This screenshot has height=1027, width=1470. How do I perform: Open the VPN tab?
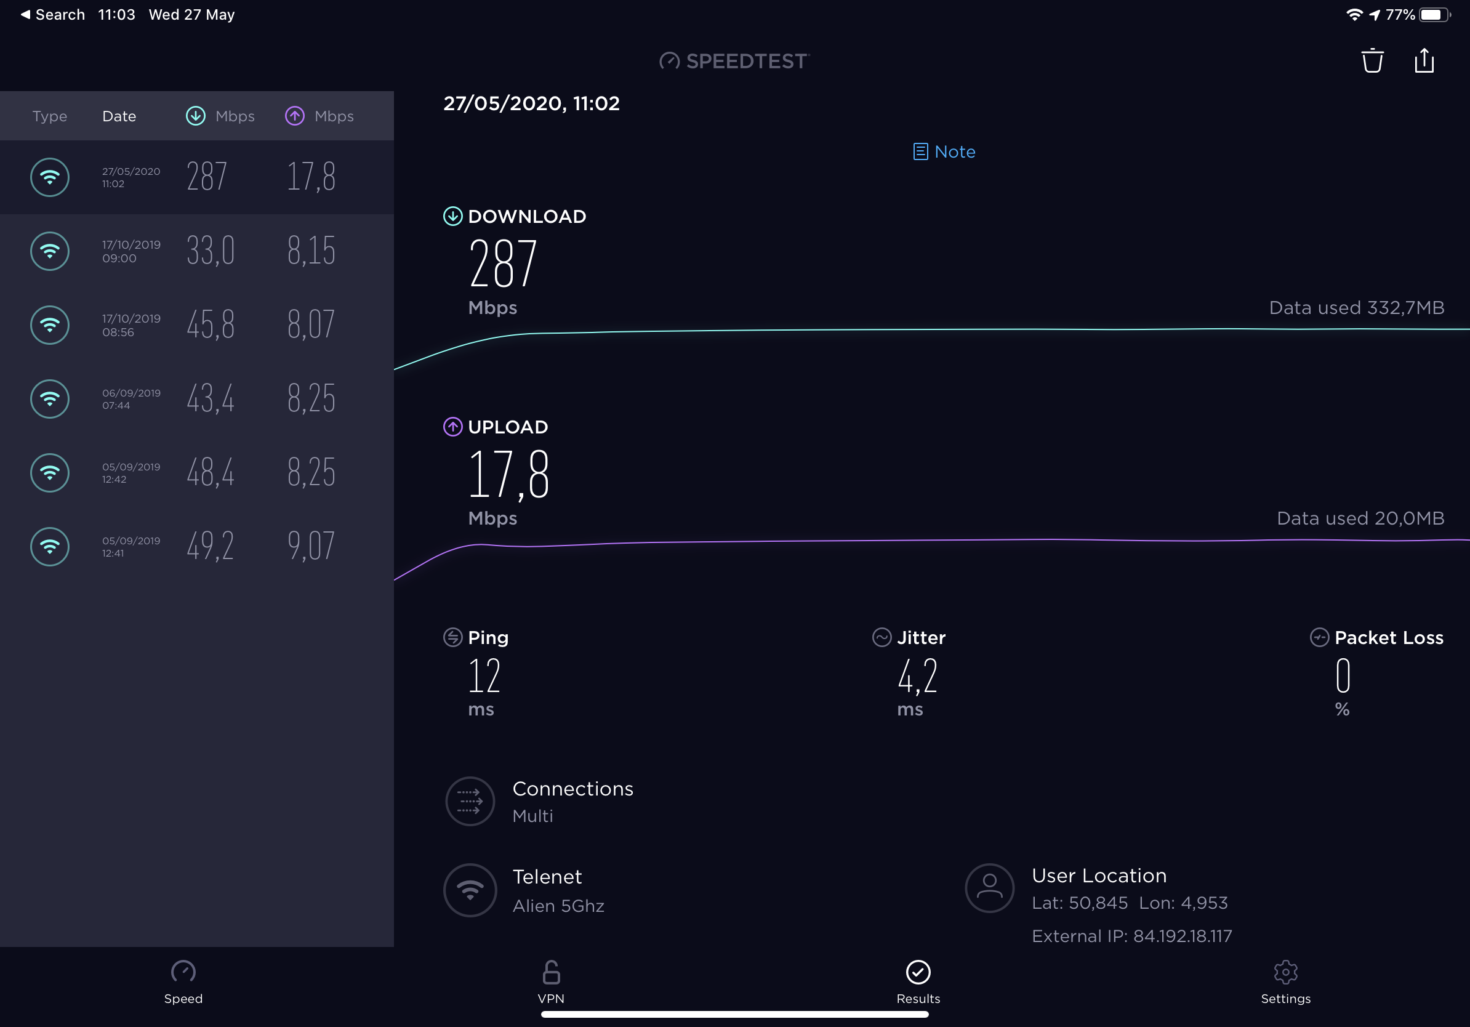click(x=550, y=982)
